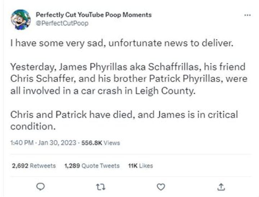Screen dimensions: 259x197
Task: Show the 11K Likes list
Action: [x=140, y=166]
